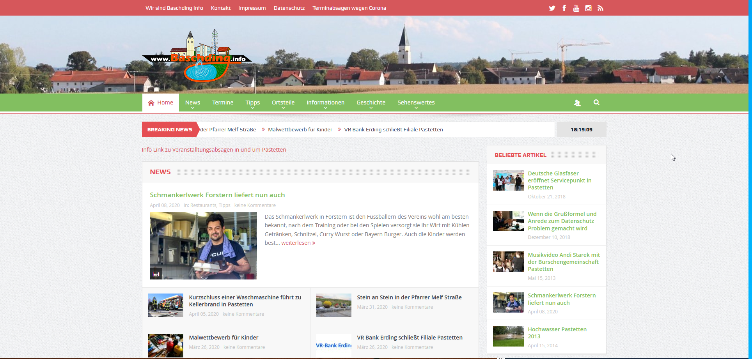Expand the Tipps dropdown menu
752x359 pixels.
point(253,103)
